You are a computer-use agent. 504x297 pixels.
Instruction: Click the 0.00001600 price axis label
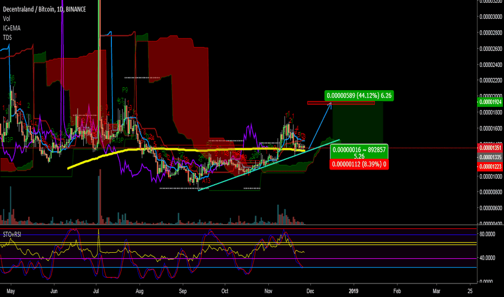[x=490, y=129]
